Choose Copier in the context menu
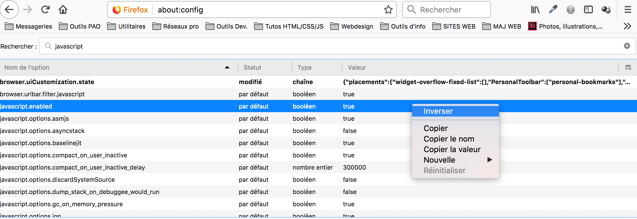Screen dimensions: 637x219 [455, 128]
